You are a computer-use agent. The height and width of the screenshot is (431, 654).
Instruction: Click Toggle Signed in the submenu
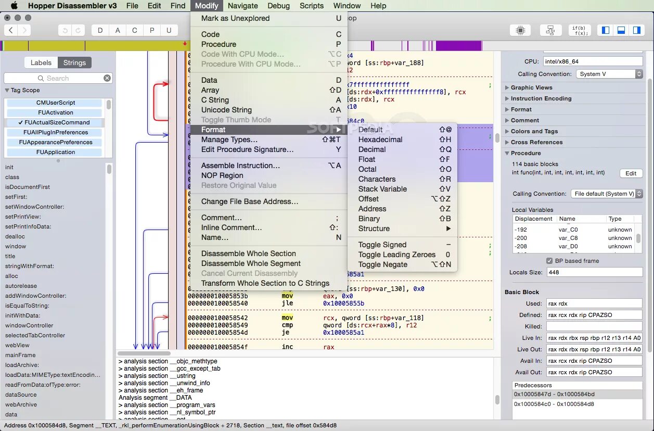pyautogui.click(x=402, y=245)
